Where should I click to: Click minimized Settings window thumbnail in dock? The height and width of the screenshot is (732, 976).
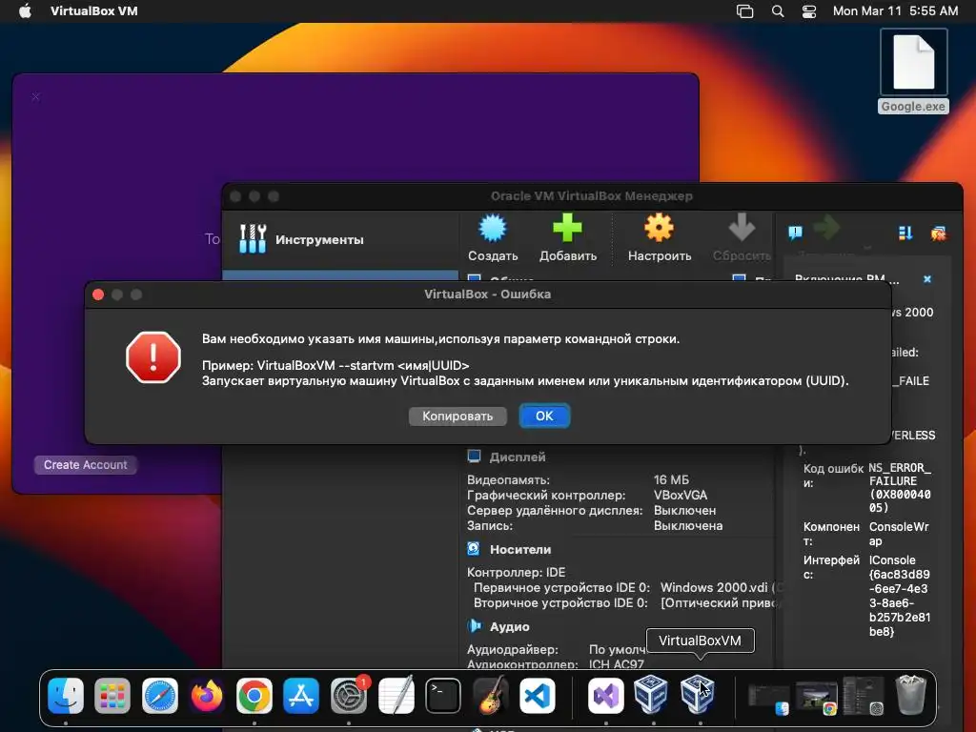pos(864,696)
